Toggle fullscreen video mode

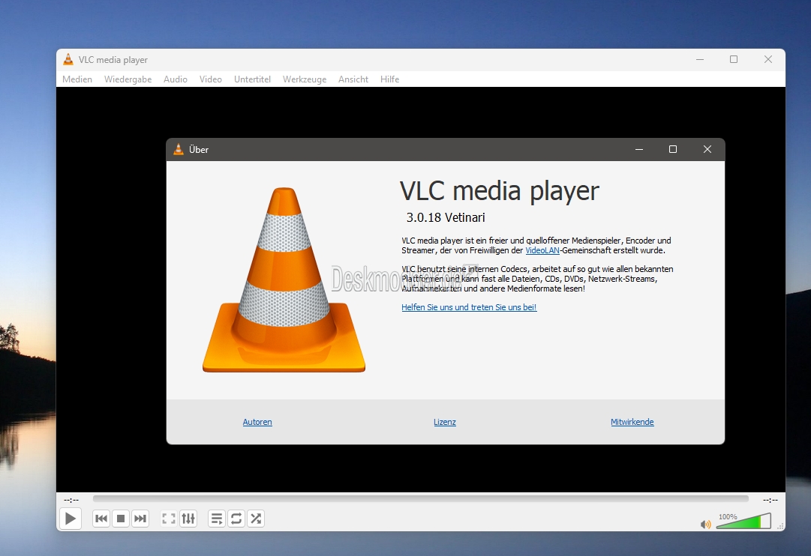(x=169, y=519)
